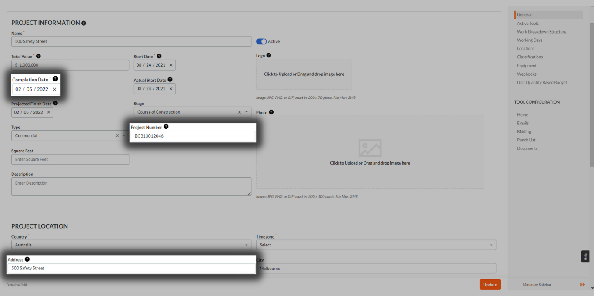The width and height of the screenshot is (594, 296).
Task: Open the Stage dropdown
Action: click(x=247, y=112)
